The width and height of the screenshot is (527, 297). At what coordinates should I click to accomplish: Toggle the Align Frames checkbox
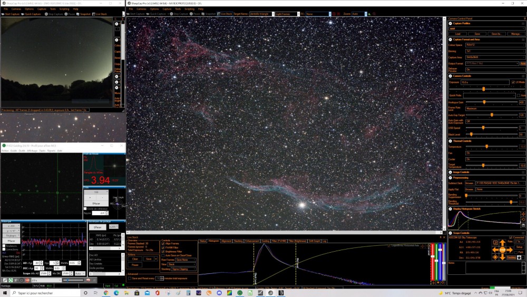pyautogui.click(x=163, y=244)
